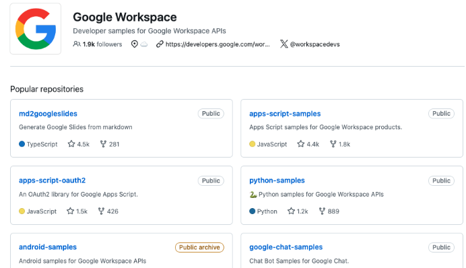Open the developers.google.com website link
Screen dimensions: 466x268
pos(218,44)
